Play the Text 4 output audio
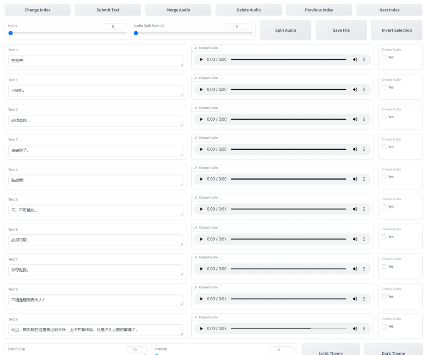This screenshot has width=426, height=355. pos(201,179)
